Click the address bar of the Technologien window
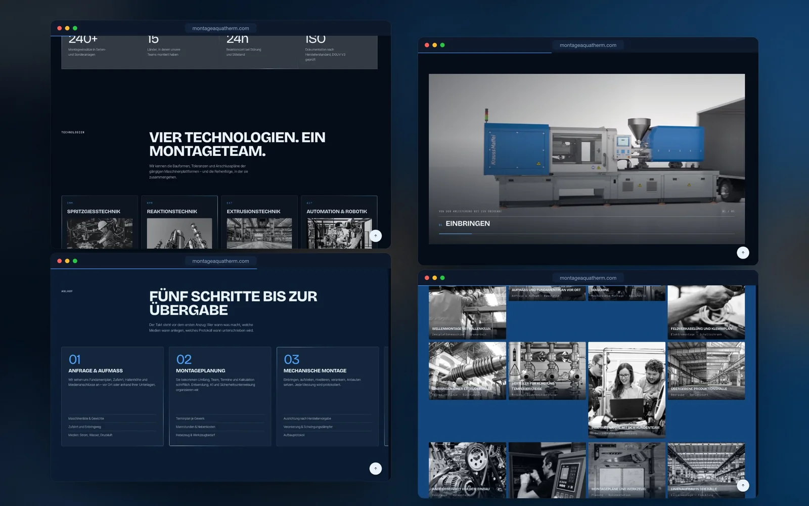The height and width of the screenshot is (506, 809). click(220, 28)
